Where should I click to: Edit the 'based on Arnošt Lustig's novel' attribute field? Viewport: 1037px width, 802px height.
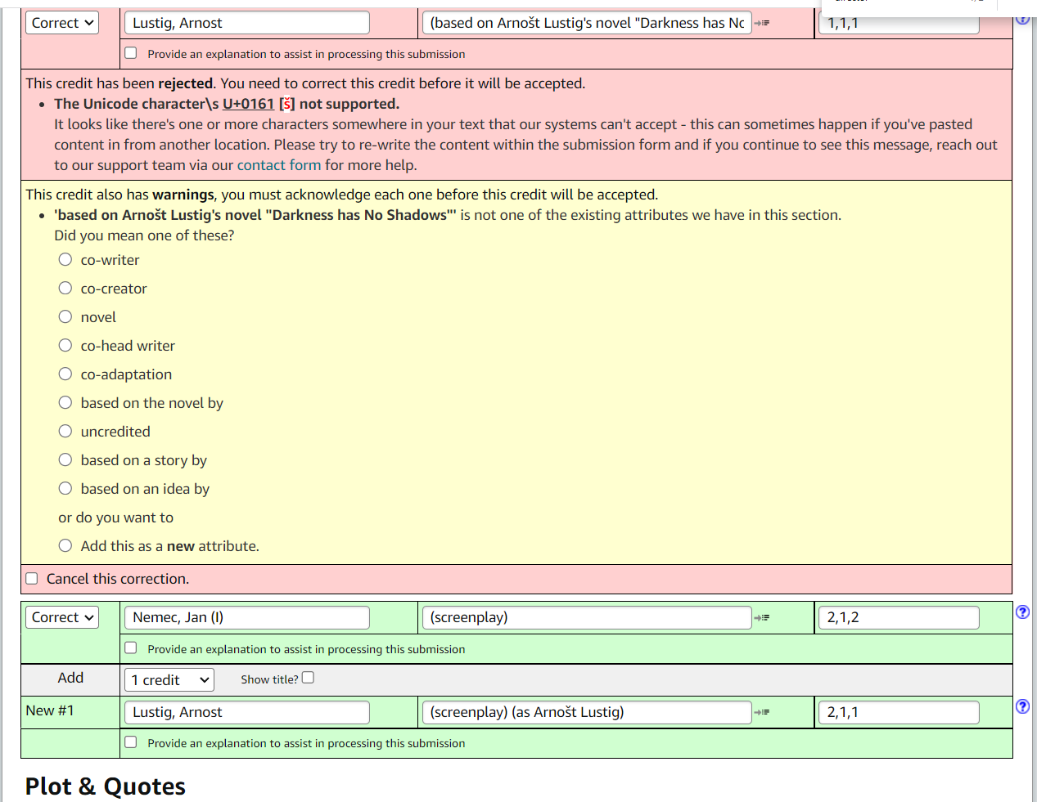[587, 23]
